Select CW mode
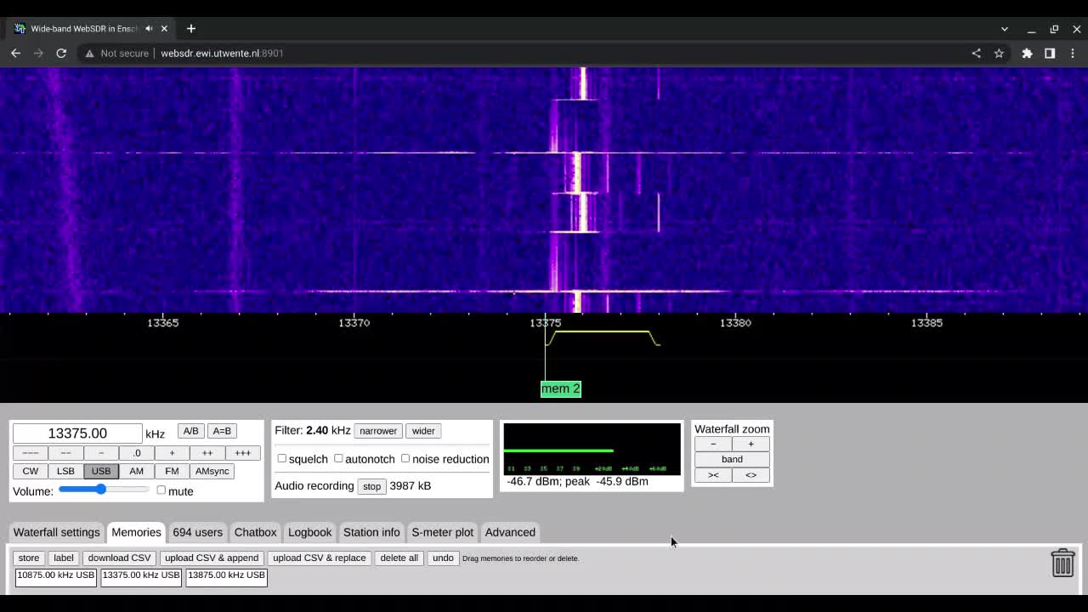This screenshot has width=1088, height=612. 30,471
